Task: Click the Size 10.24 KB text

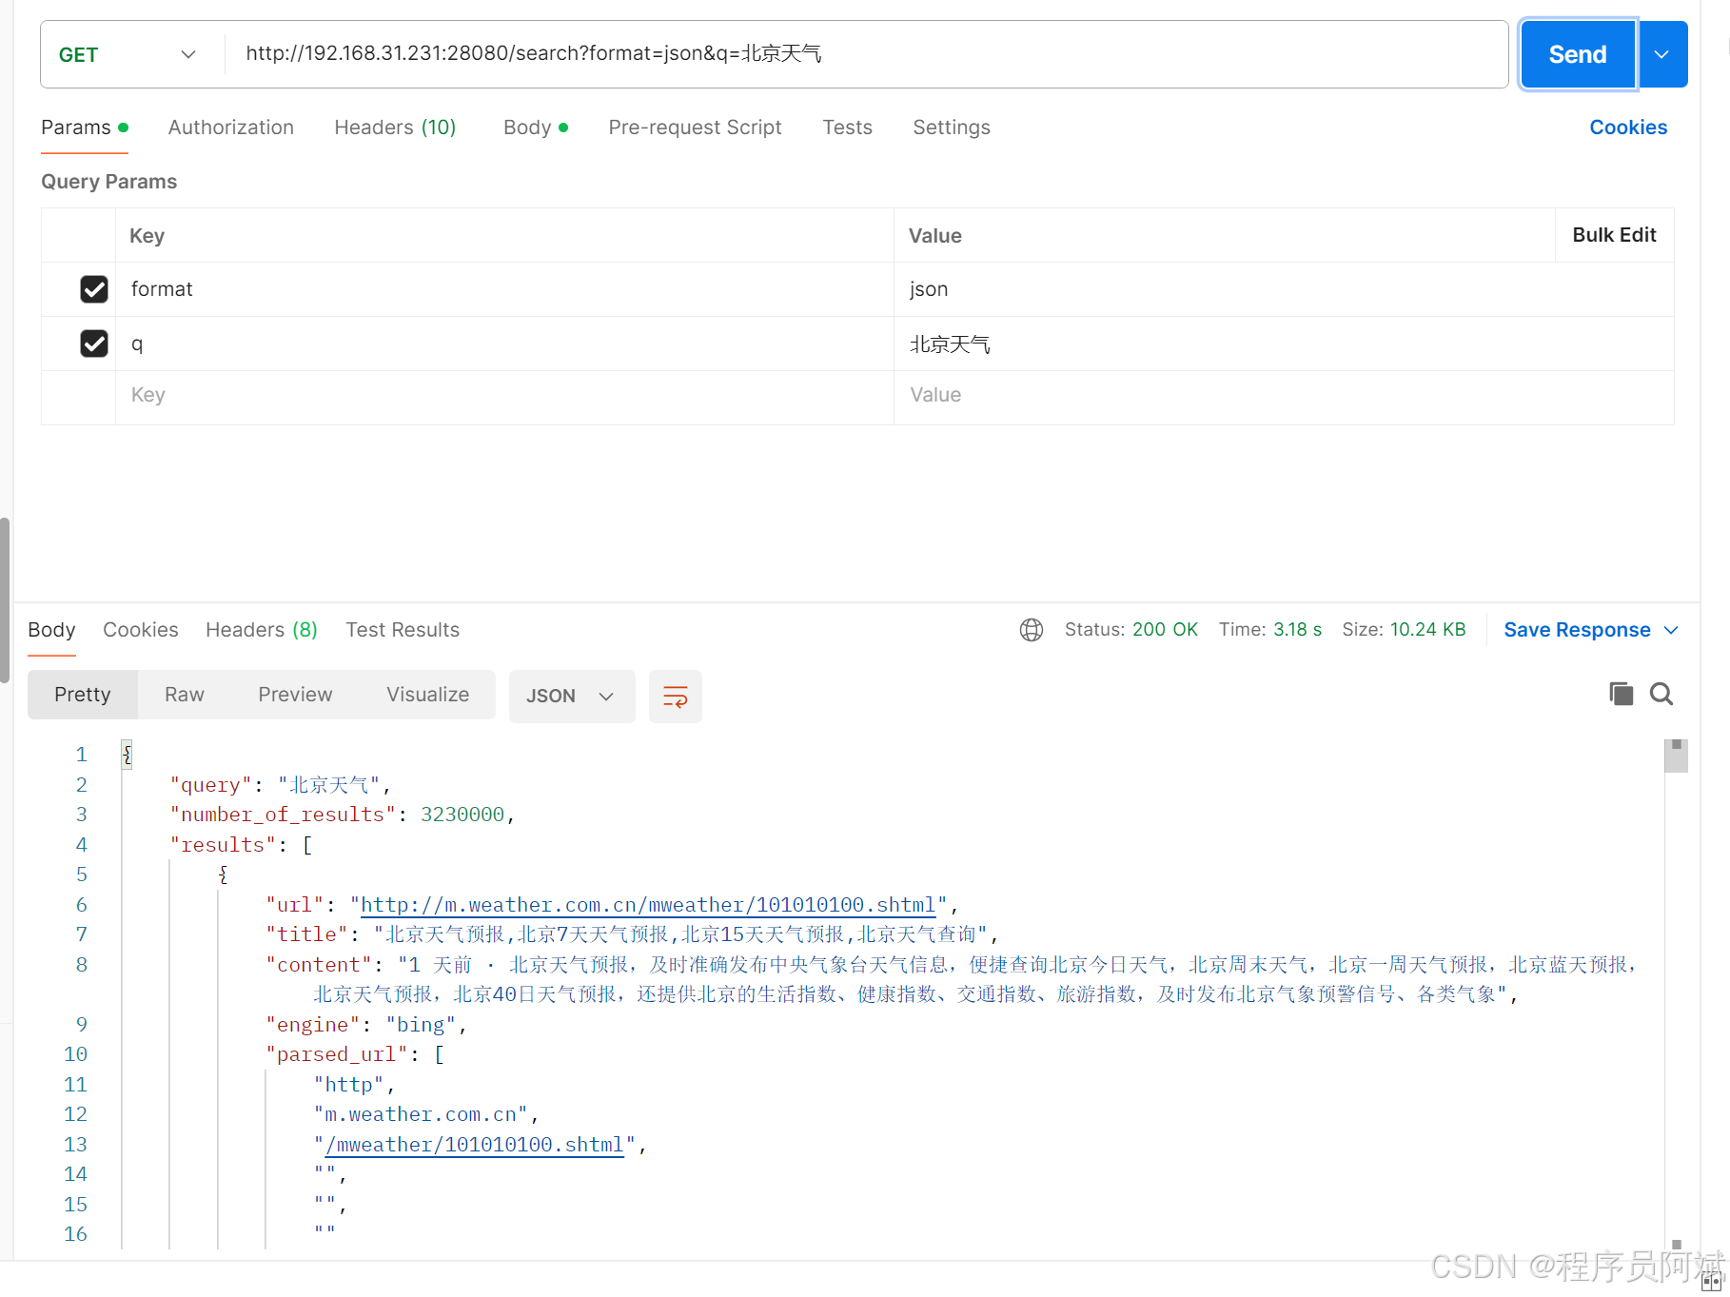Action: [x=1404, y=630]
